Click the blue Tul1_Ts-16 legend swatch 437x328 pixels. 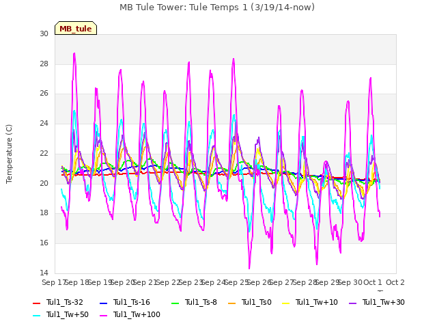click(x=103, y=303)
